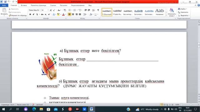Pick the text highlight color
Screen dimensions: 200x112
tap(58, 14)
